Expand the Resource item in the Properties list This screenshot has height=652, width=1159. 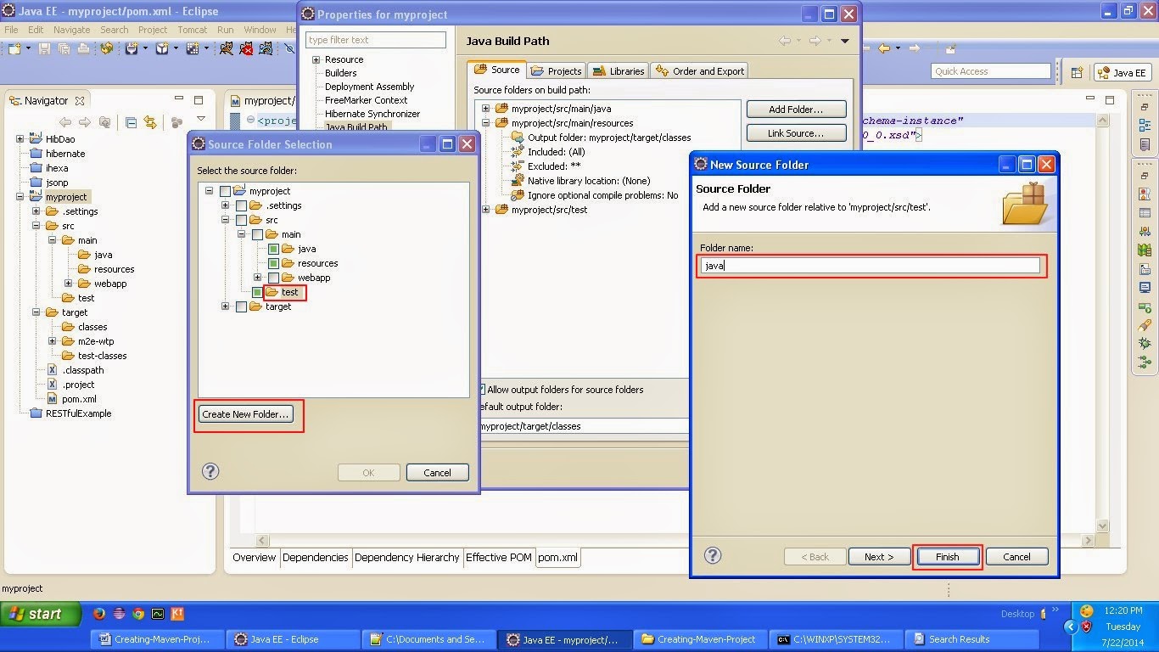(316, 59)
